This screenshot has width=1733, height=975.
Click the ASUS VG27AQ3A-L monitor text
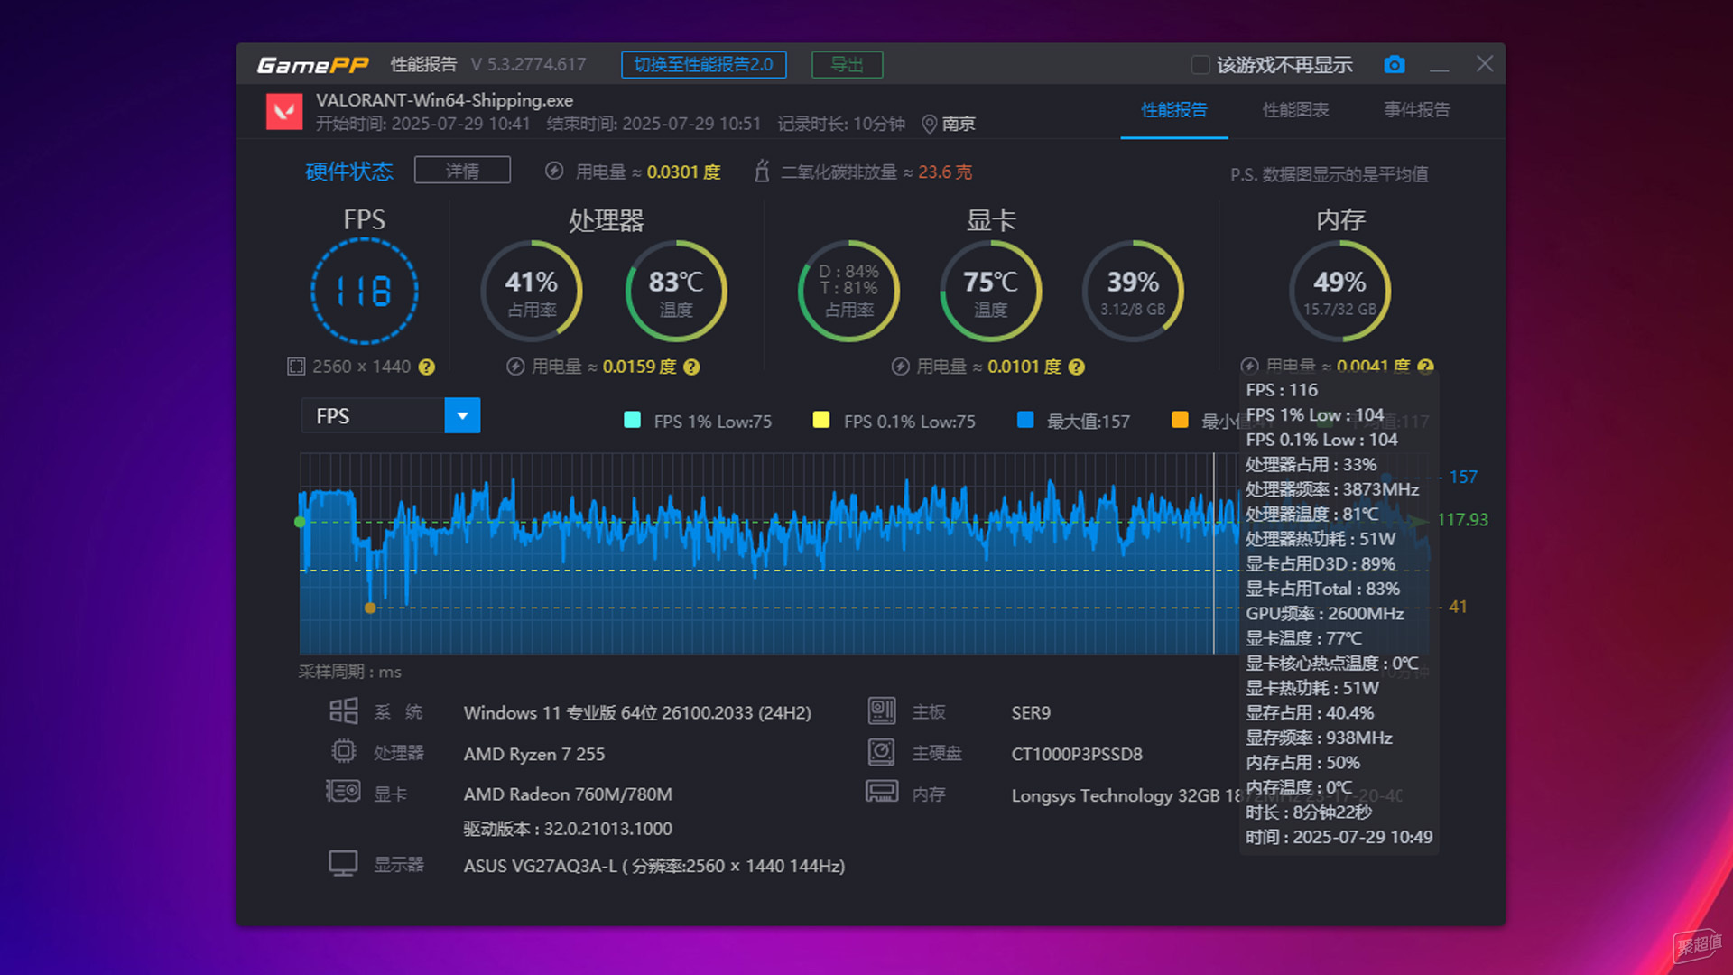(x=654, y=866)
